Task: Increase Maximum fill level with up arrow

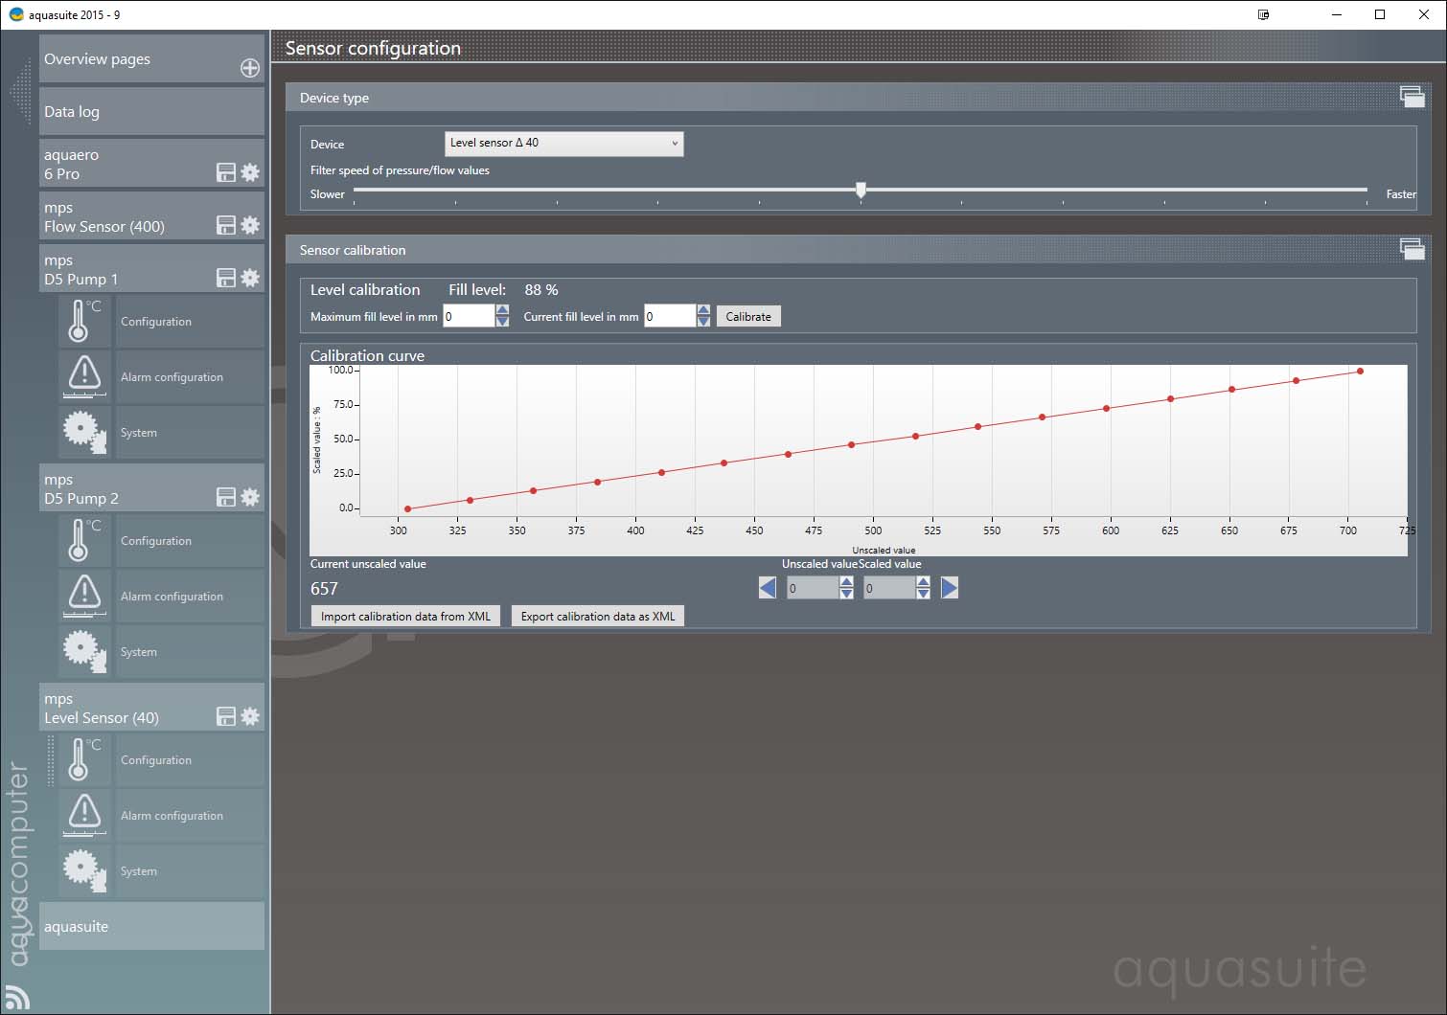Action: click(502, 310)
